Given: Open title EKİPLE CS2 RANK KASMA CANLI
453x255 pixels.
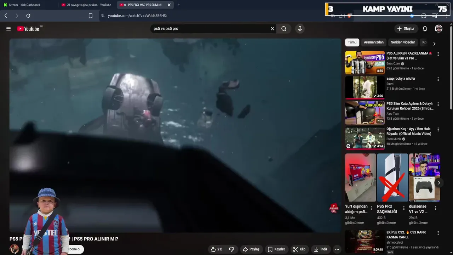Looking at the screenshot, I should point(406,235).
